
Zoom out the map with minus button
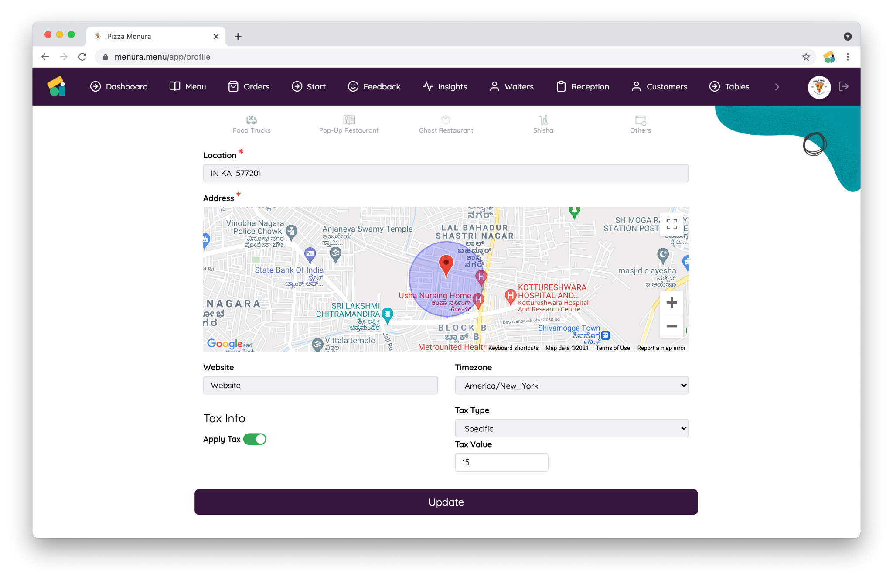[x=671, y=326]
